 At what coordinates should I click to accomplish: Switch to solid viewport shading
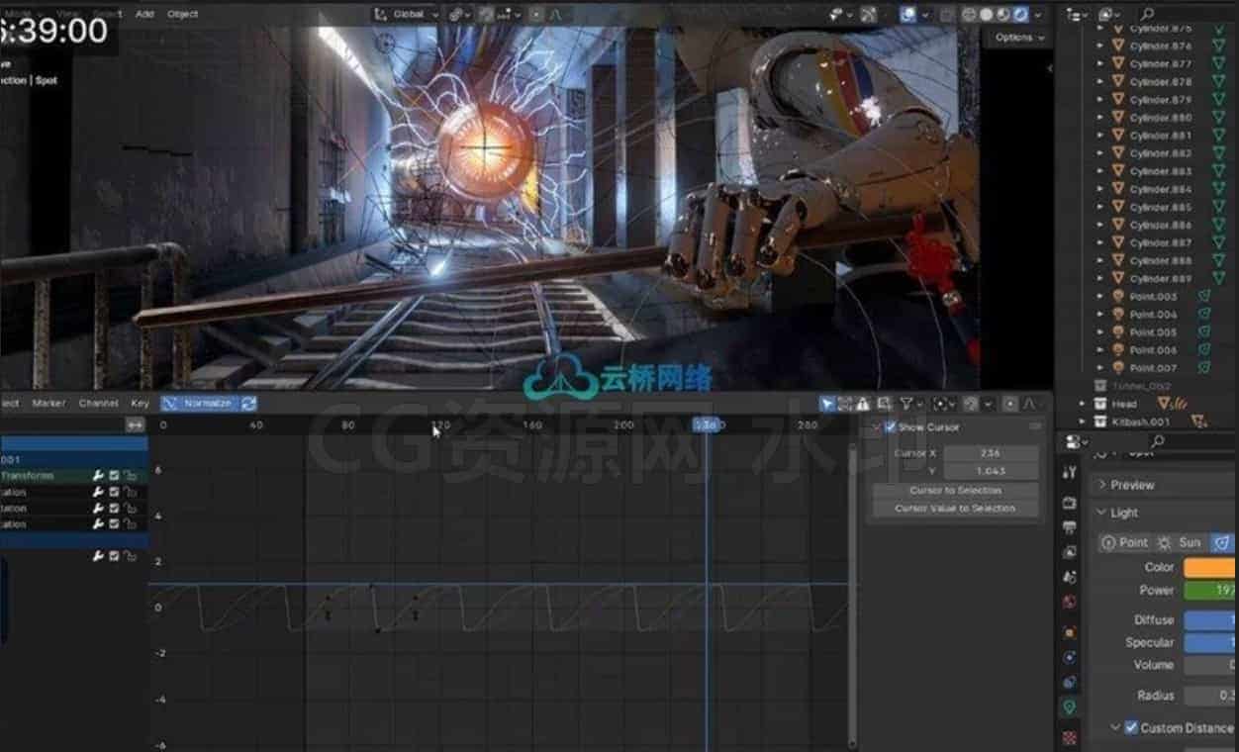[x=986, y=14]
